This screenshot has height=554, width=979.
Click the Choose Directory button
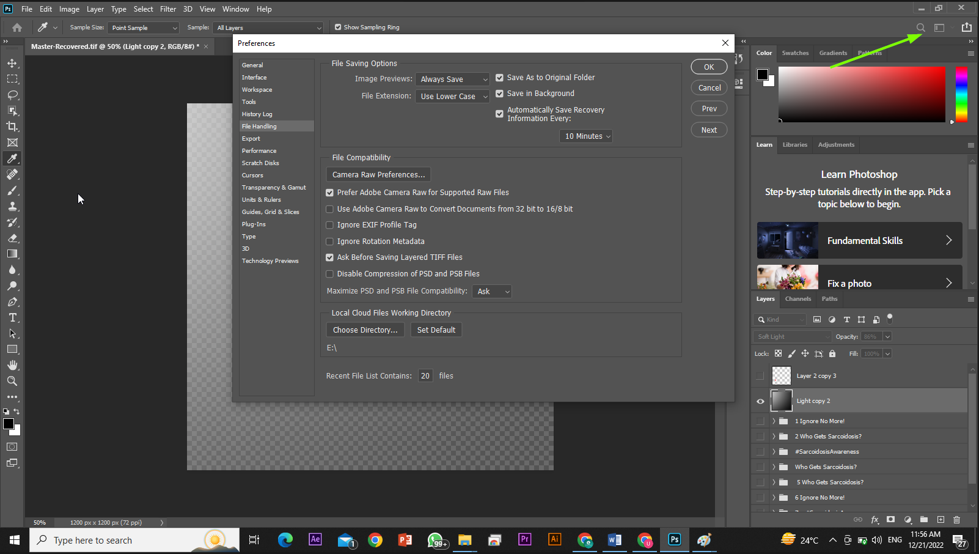(365, 330)
